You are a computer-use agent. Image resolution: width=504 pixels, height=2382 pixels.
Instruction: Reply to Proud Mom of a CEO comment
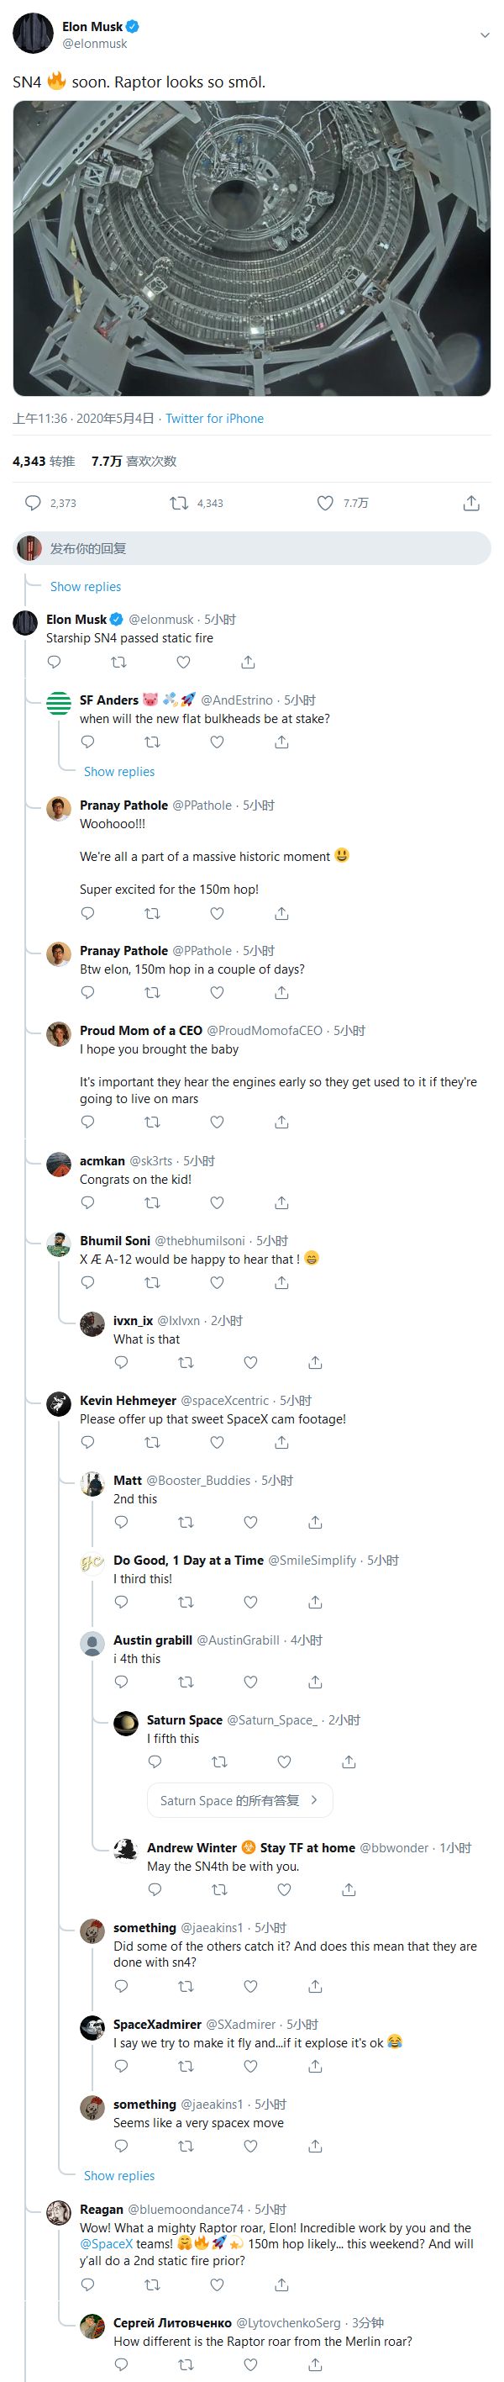[x=87, y=1122]
